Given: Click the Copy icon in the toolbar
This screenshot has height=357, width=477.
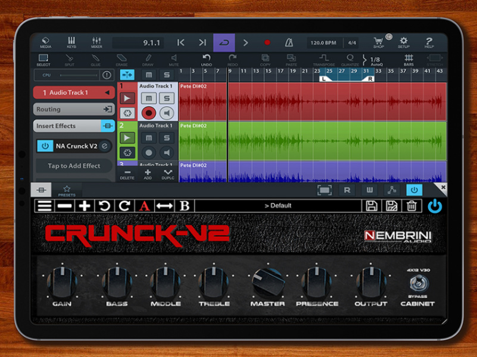Looking at the screenshot, I should [x=264, y=58].
